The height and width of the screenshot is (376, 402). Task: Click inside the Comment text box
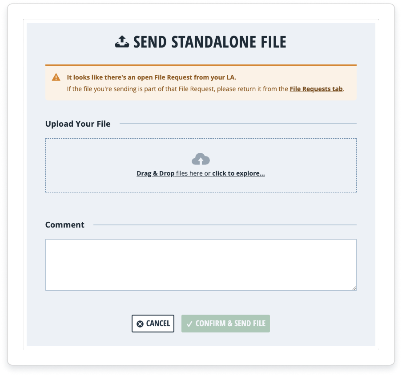201,264
